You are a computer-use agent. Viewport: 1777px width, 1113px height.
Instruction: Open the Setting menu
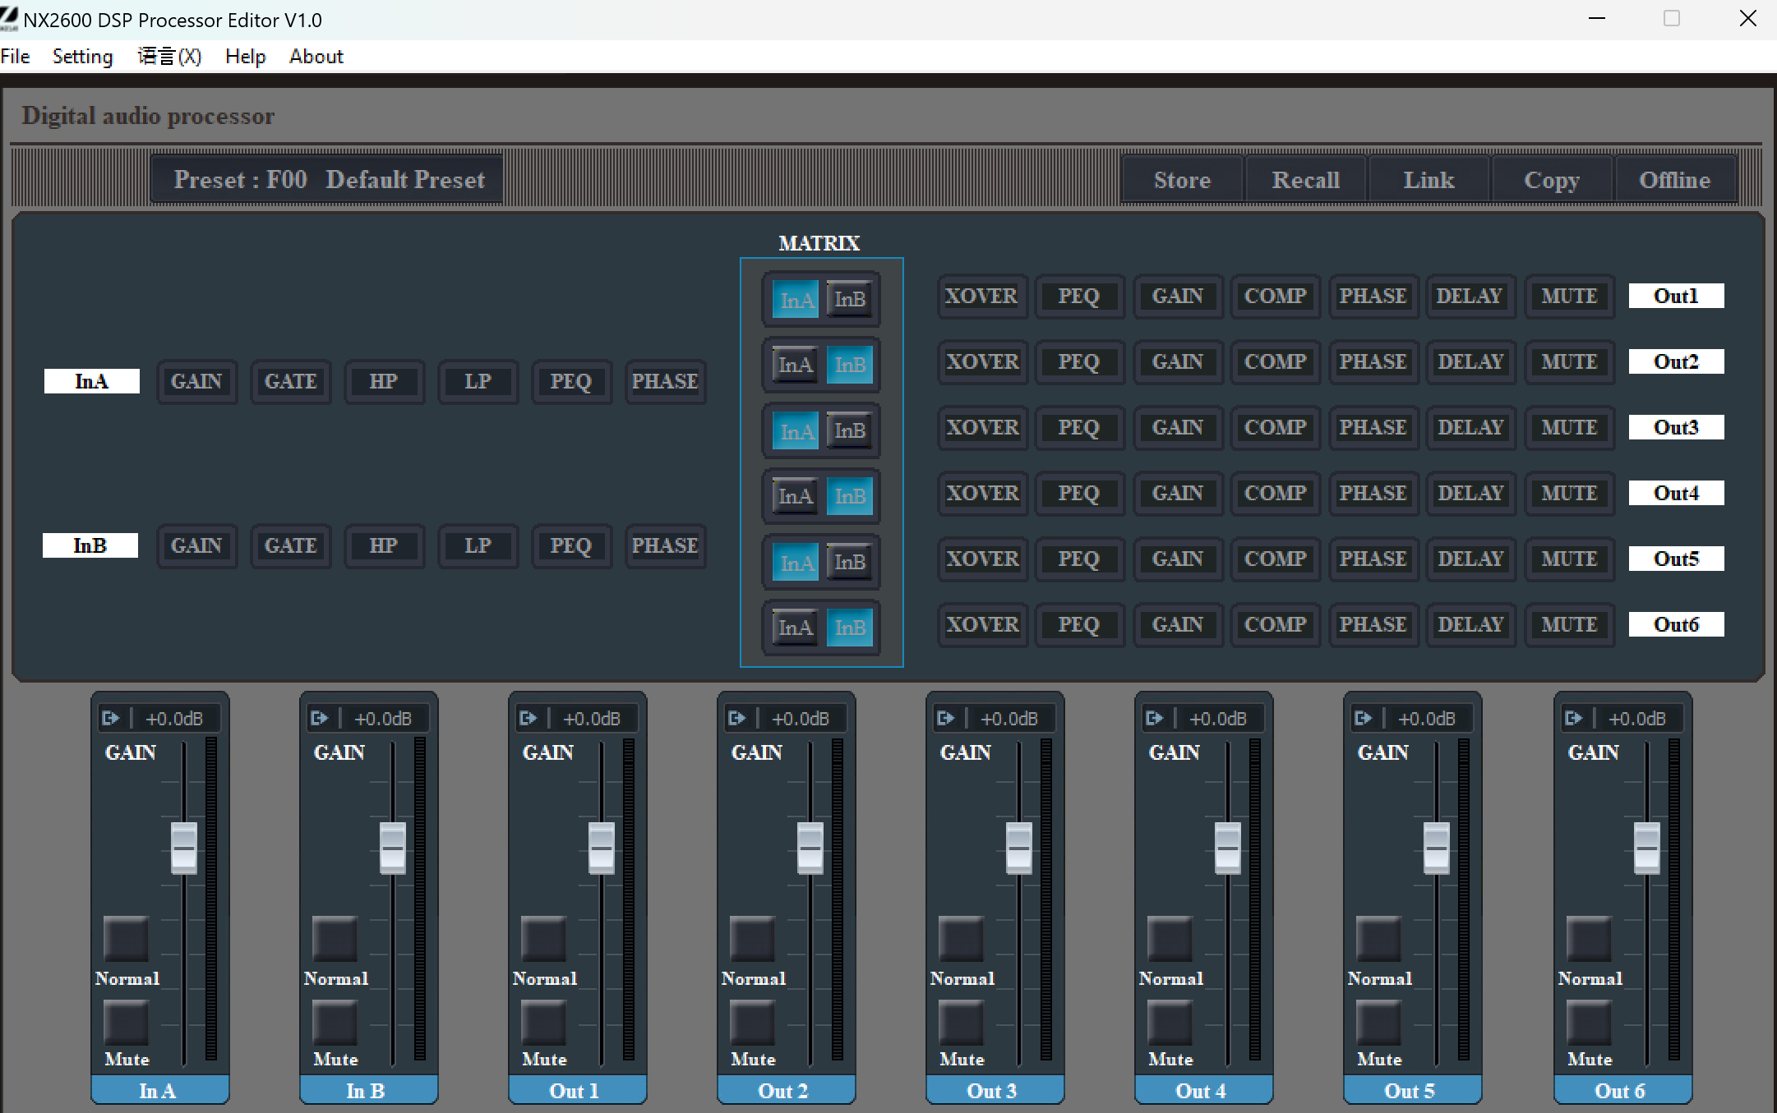click(82, 57)
